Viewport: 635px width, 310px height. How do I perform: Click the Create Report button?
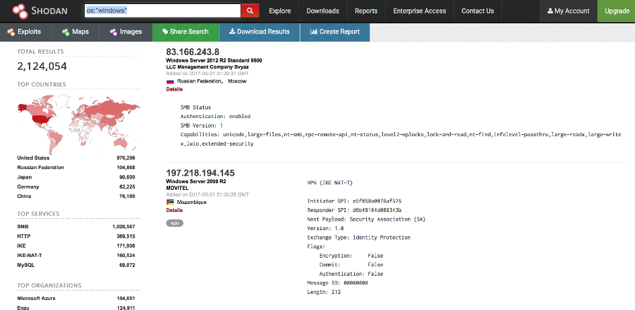click(334, 32)
